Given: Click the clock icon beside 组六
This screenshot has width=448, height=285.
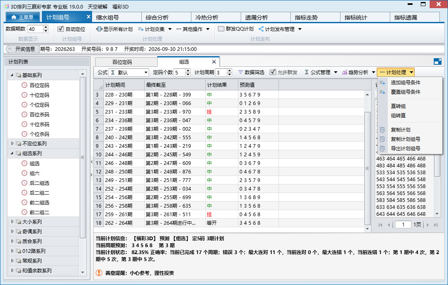Looking at the screenshot, I should pos(24,173).
